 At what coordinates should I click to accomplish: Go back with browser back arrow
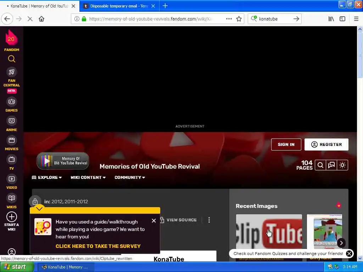[7, 19]
